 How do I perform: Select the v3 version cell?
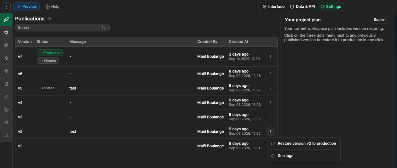(x=20, y=117)
